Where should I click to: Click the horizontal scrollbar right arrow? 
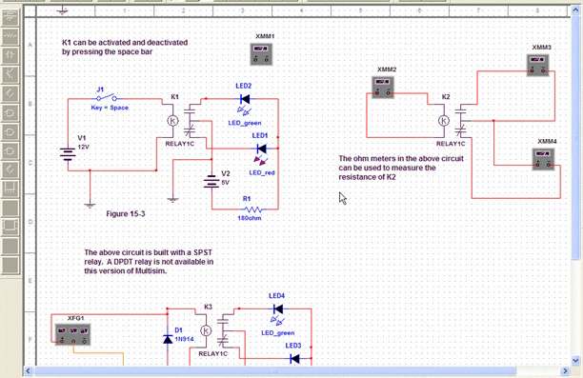565,370
